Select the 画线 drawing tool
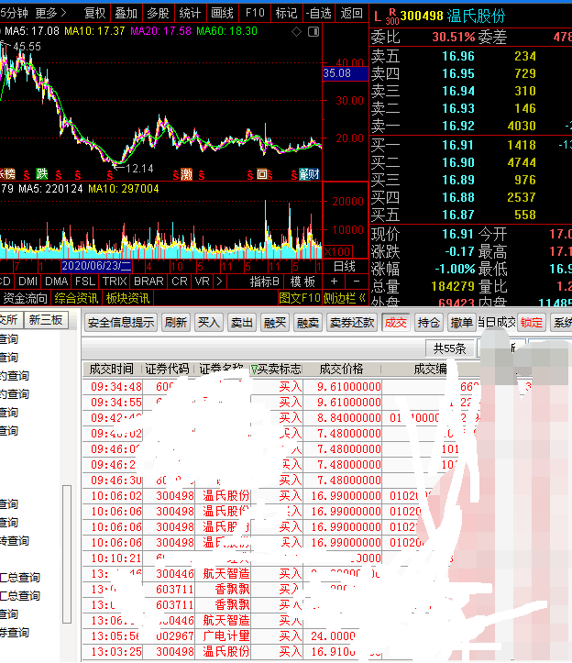The width and height of the screenshot is (572, 663). pyautogui.click(x=223, y=13)
